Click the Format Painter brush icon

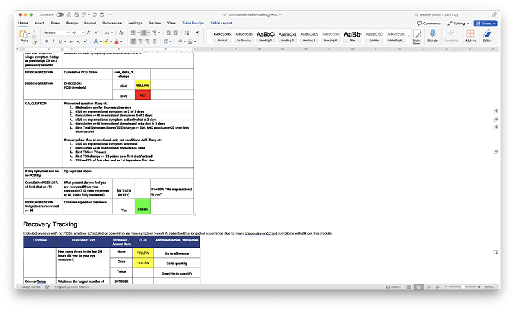tap(34, 42)
